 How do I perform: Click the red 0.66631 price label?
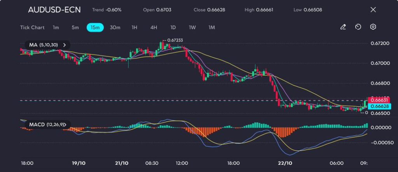378,100
